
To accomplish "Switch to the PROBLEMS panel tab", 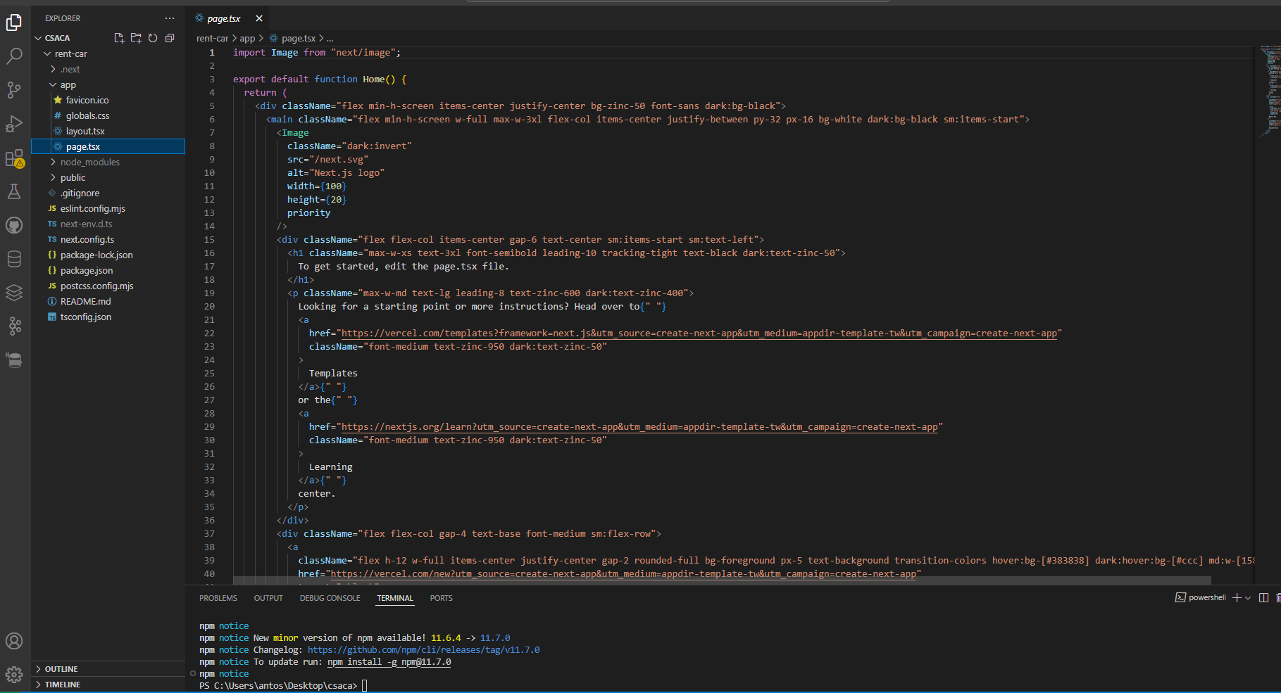I will coord(218,598).
